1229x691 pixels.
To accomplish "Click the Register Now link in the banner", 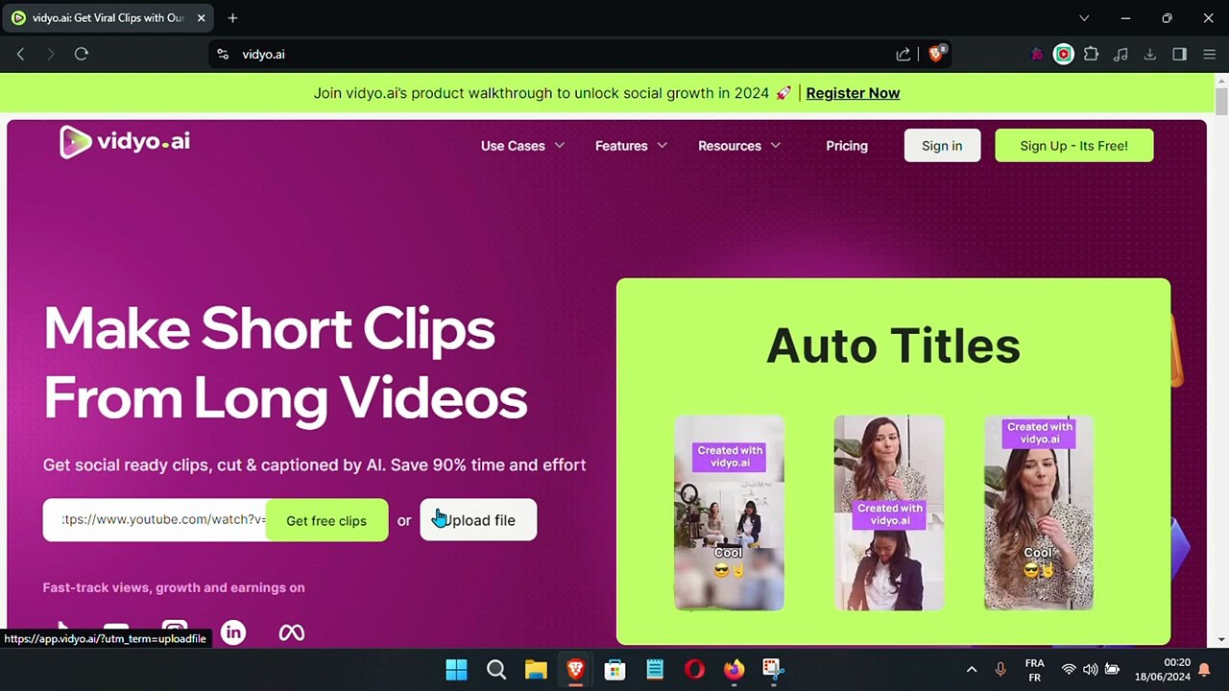I will click(x=853, y=93).
